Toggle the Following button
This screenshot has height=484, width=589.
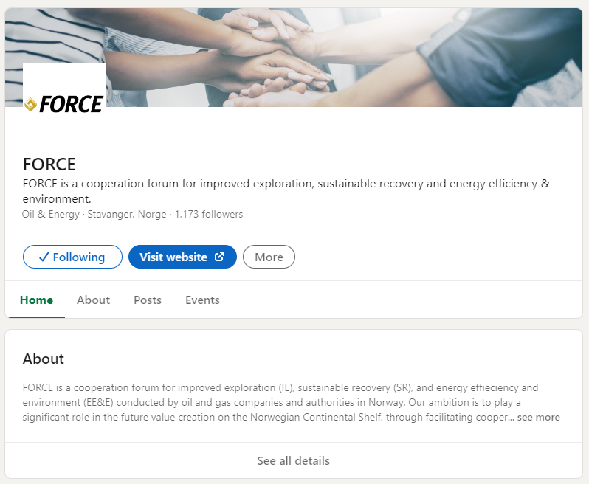[72, 257]
